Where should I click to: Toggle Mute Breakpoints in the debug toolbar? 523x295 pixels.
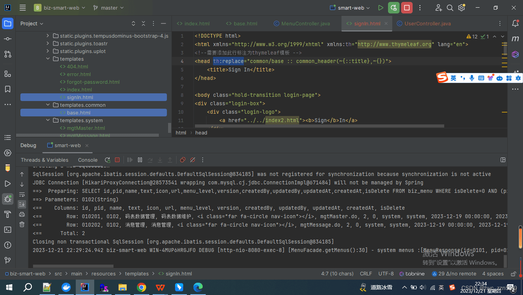(193, 160)
